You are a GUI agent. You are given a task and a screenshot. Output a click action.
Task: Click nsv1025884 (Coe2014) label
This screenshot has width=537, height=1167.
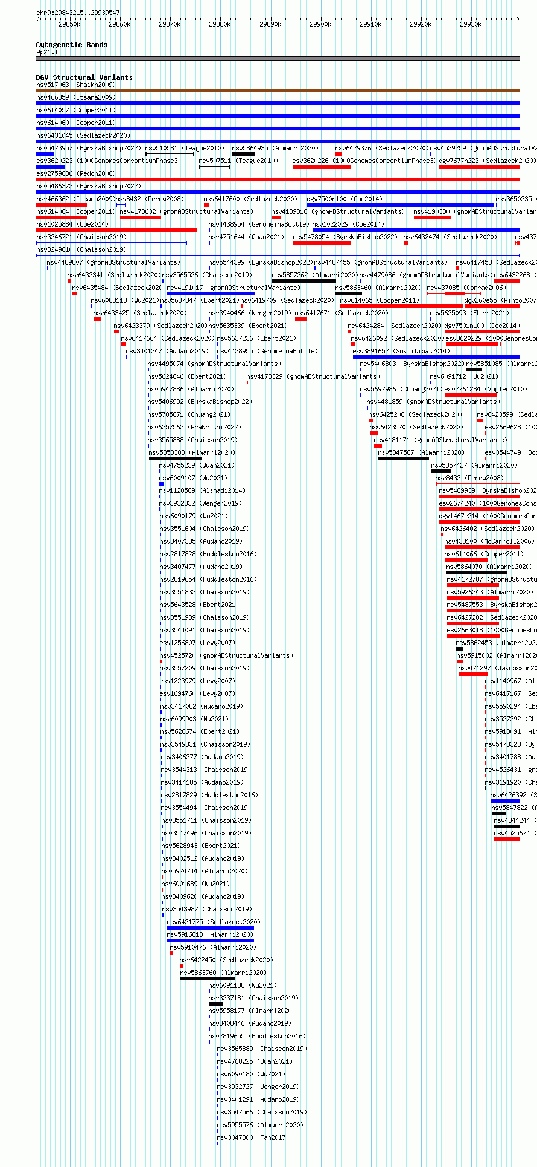[72, 224]
